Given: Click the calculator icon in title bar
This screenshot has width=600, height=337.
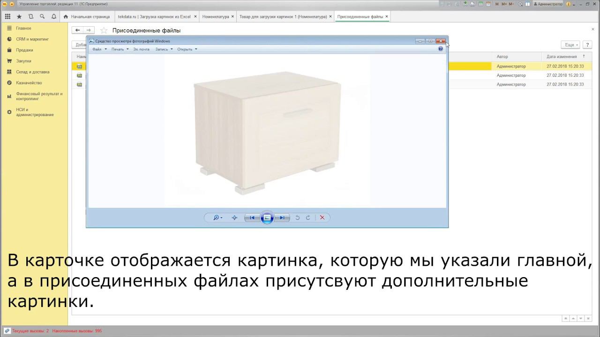Looking at the screenshot, I should click(480, 4).
